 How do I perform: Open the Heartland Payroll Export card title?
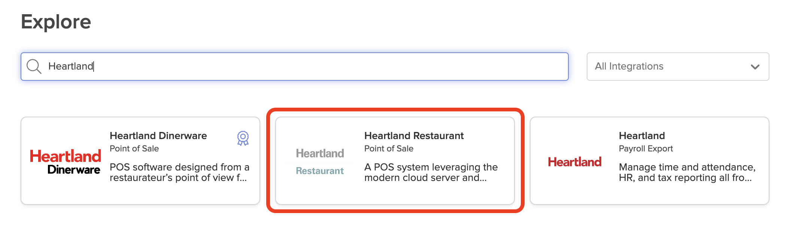tap(642, 136)
